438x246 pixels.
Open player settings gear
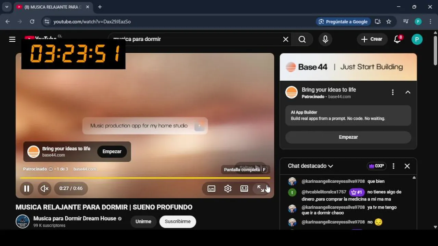tap(228, 189)
